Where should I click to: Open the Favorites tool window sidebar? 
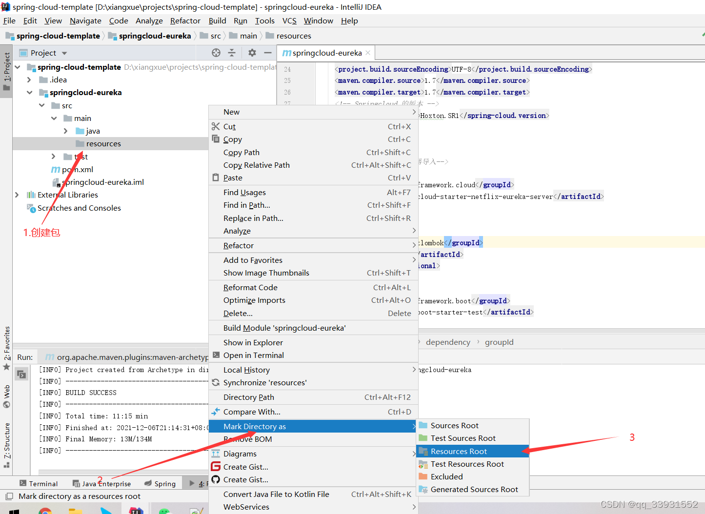pyautogui.click(x=6, y=347)
